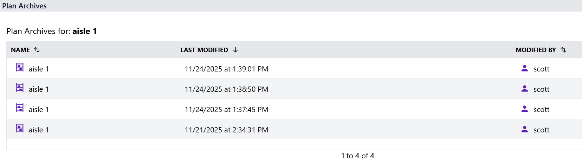
Task: Click the user icon in the 2:34:31 PM row
Action: [x=524, y=129]
